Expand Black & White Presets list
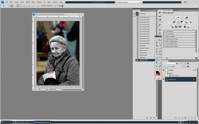 165,41
